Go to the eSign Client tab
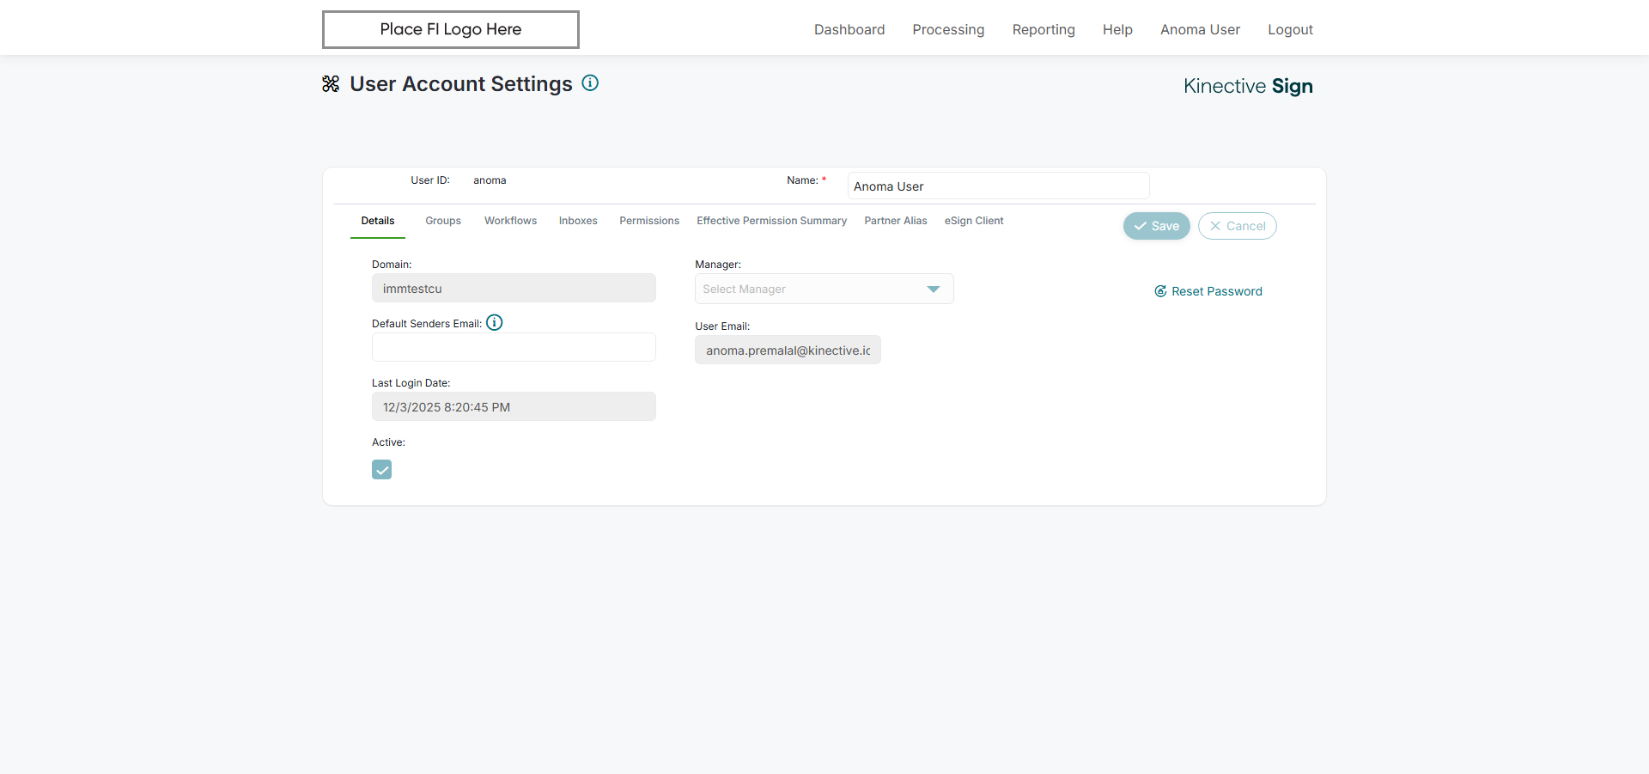The image size is (1649, 774). click(974, 221)
